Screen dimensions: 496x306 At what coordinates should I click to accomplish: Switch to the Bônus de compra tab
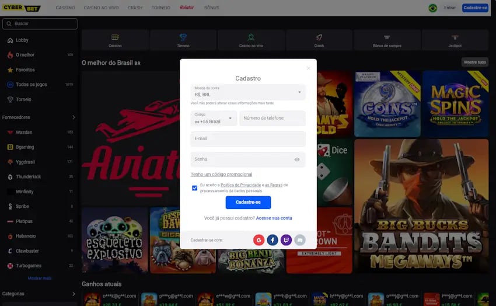387,40
